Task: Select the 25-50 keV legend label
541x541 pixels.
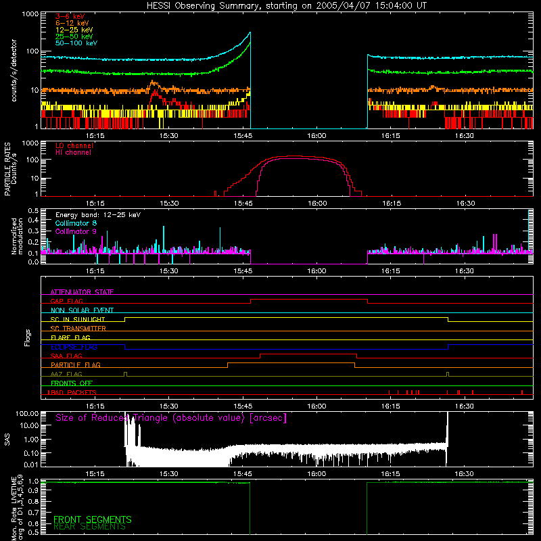Action: 74,37
